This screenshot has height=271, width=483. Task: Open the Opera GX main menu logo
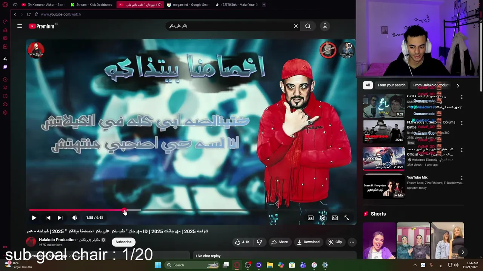point(5,5)
